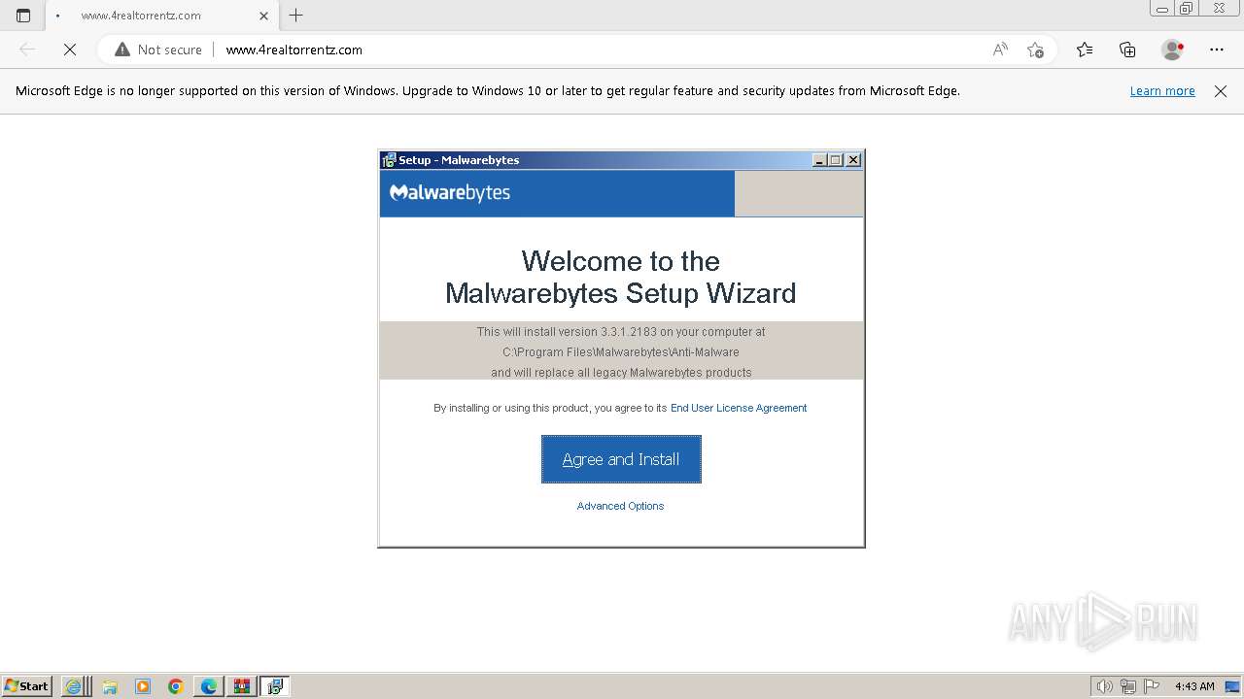Click the install path text C:\Program Files\Malwarebytes\Anti-Malware
Viewport: 1244px width, 699px height.
click(621, 351)
